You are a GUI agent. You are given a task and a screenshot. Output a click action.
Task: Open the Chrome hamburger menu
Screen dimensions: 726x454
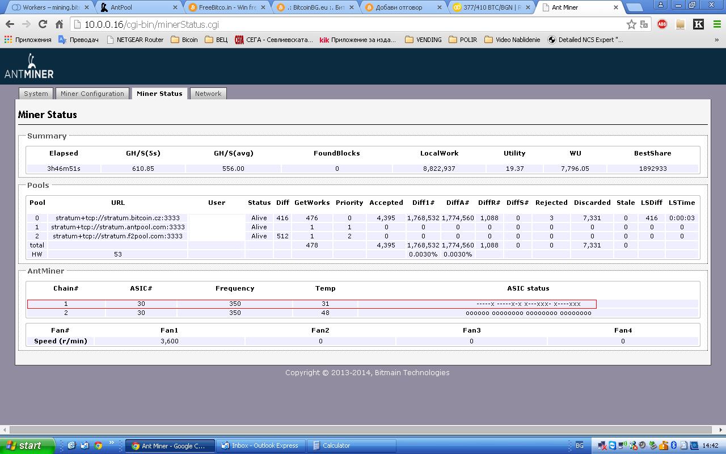click(716, 24)
